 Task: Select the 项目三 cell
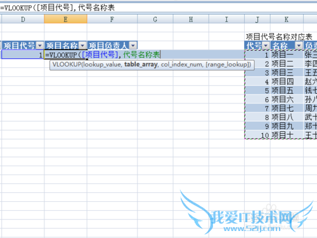(x=287, y=72)
